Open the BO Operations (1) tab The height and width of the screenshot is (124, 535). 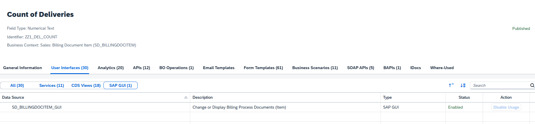176,68
